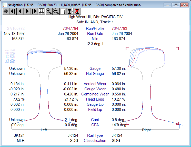The height and width of the screenshot is (147, 191).
Task: Maximize the Navigation window
Action: (x=176, y=5)
